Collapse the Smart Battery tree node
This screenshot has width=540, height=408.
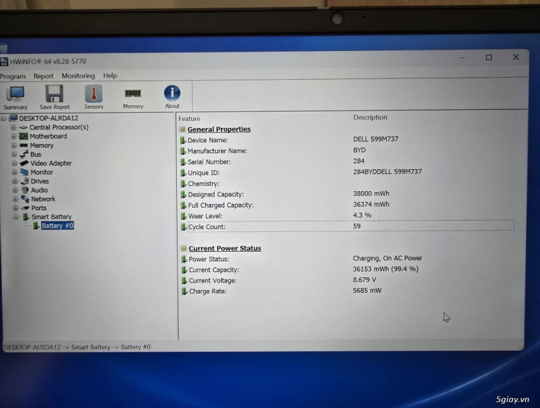point(14,217)
